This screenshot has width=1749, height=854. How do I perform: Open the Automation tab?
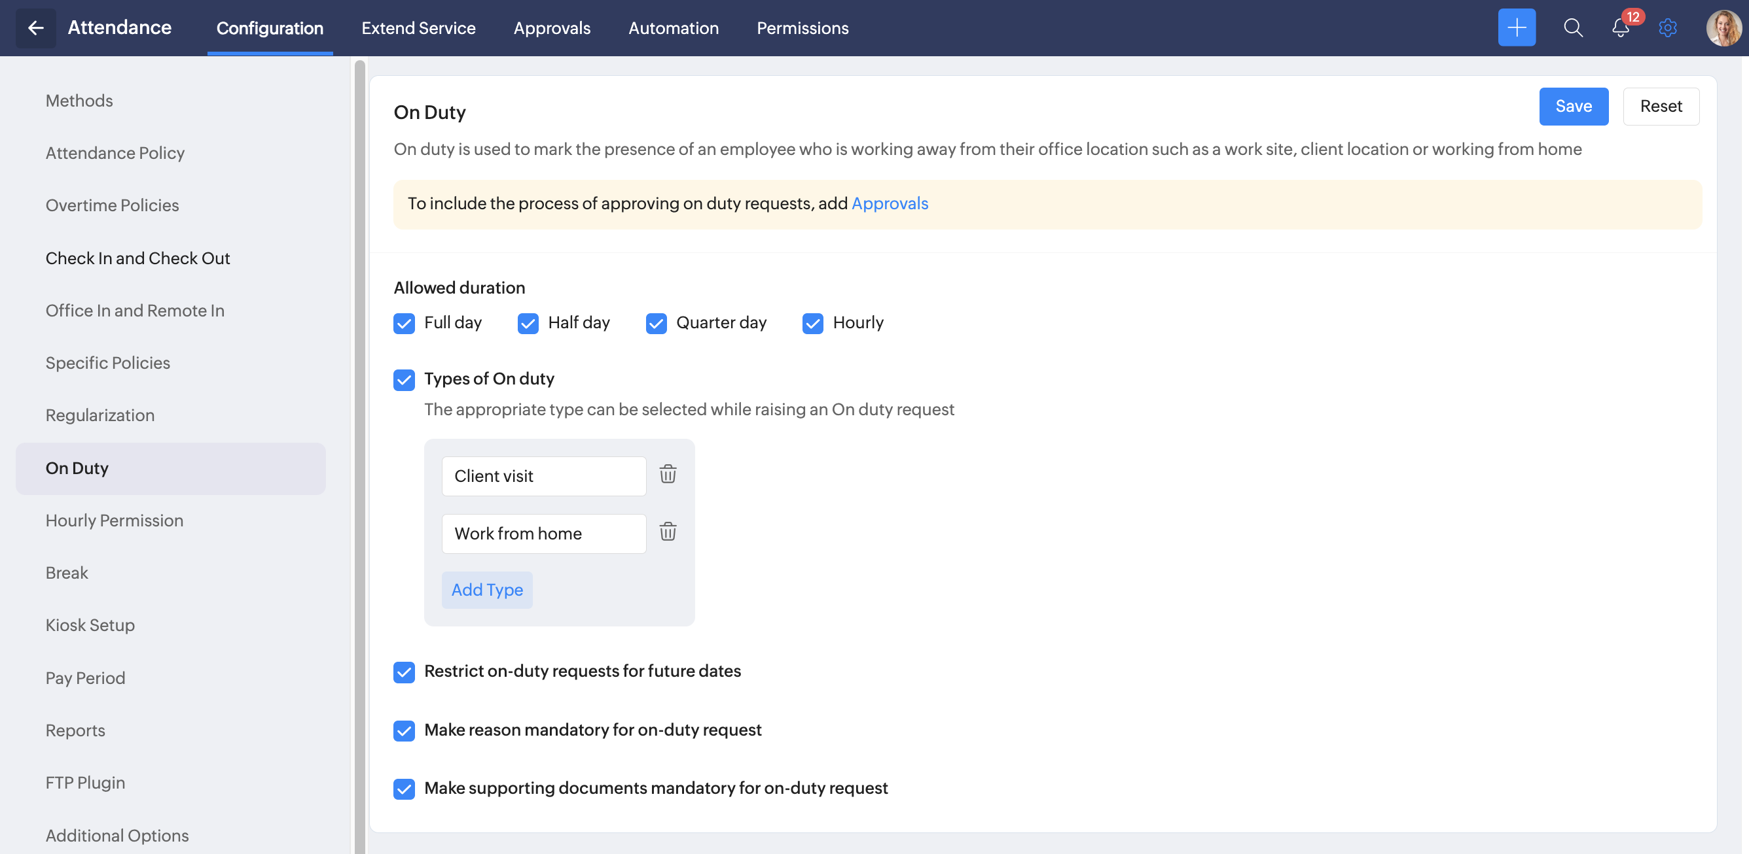point(673,28)
